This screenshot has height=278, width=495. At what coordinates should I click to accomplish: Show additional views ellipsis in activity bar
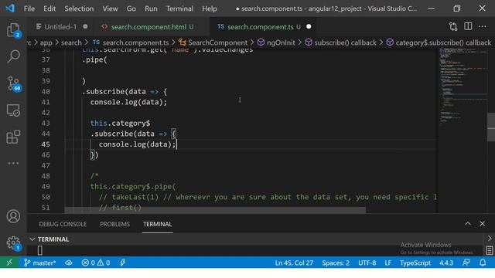point(13,163)
